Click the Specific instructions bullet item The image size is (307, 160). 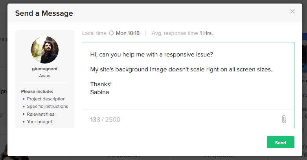tap(48, 106)
